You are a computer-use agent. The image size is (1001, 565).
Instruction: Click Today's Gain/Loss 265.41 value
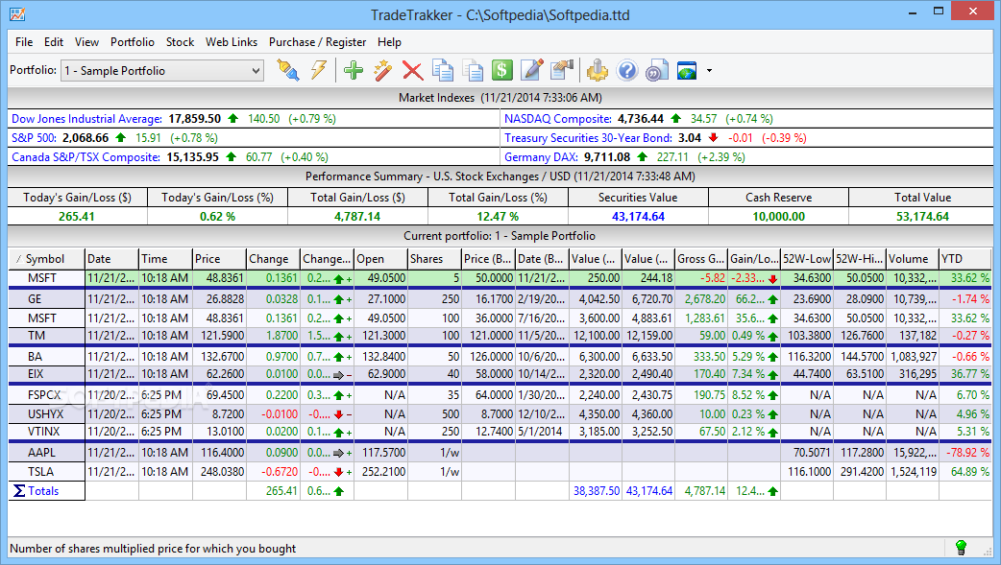point(77,216)
